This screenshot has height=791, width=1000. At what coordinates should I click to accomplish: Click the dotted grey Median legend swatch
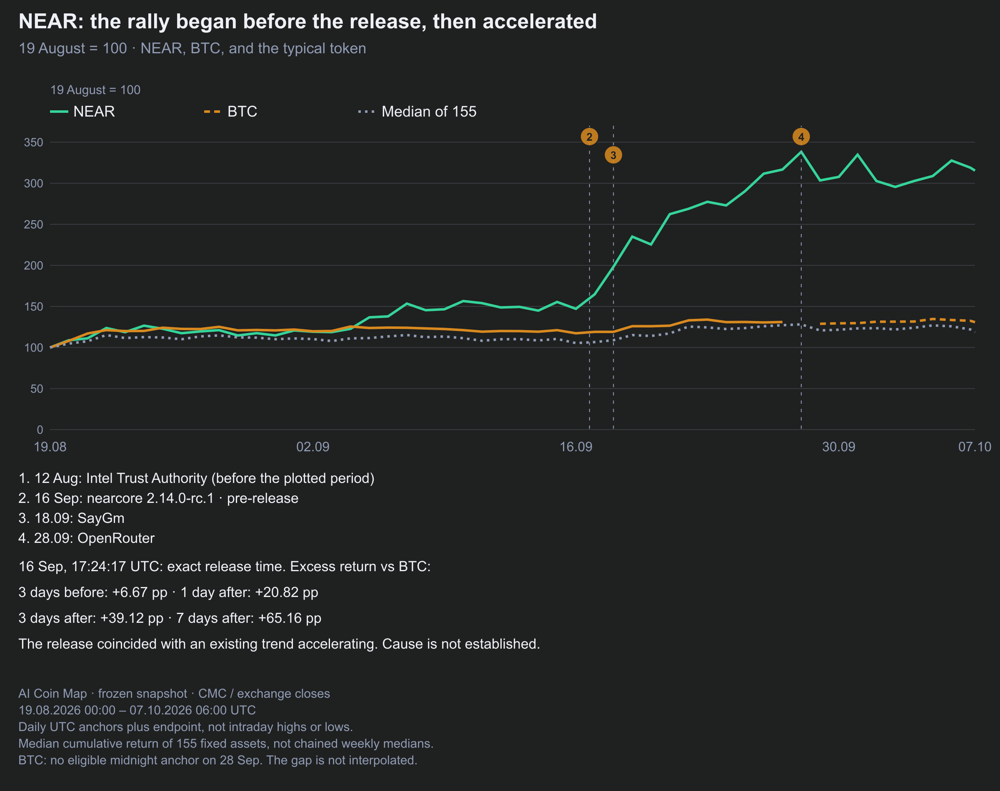click(367, 112)
